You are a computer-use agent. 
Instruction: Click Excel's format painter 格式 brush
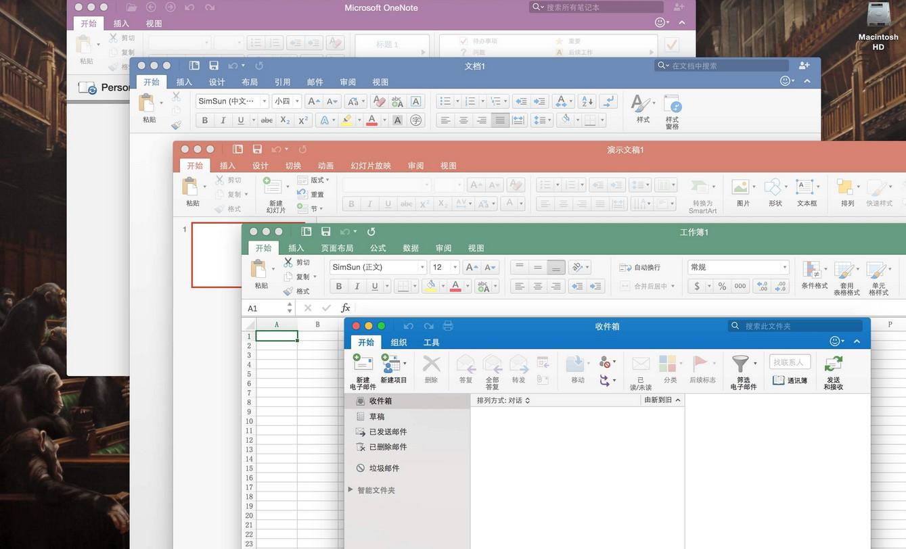[289, 291]
